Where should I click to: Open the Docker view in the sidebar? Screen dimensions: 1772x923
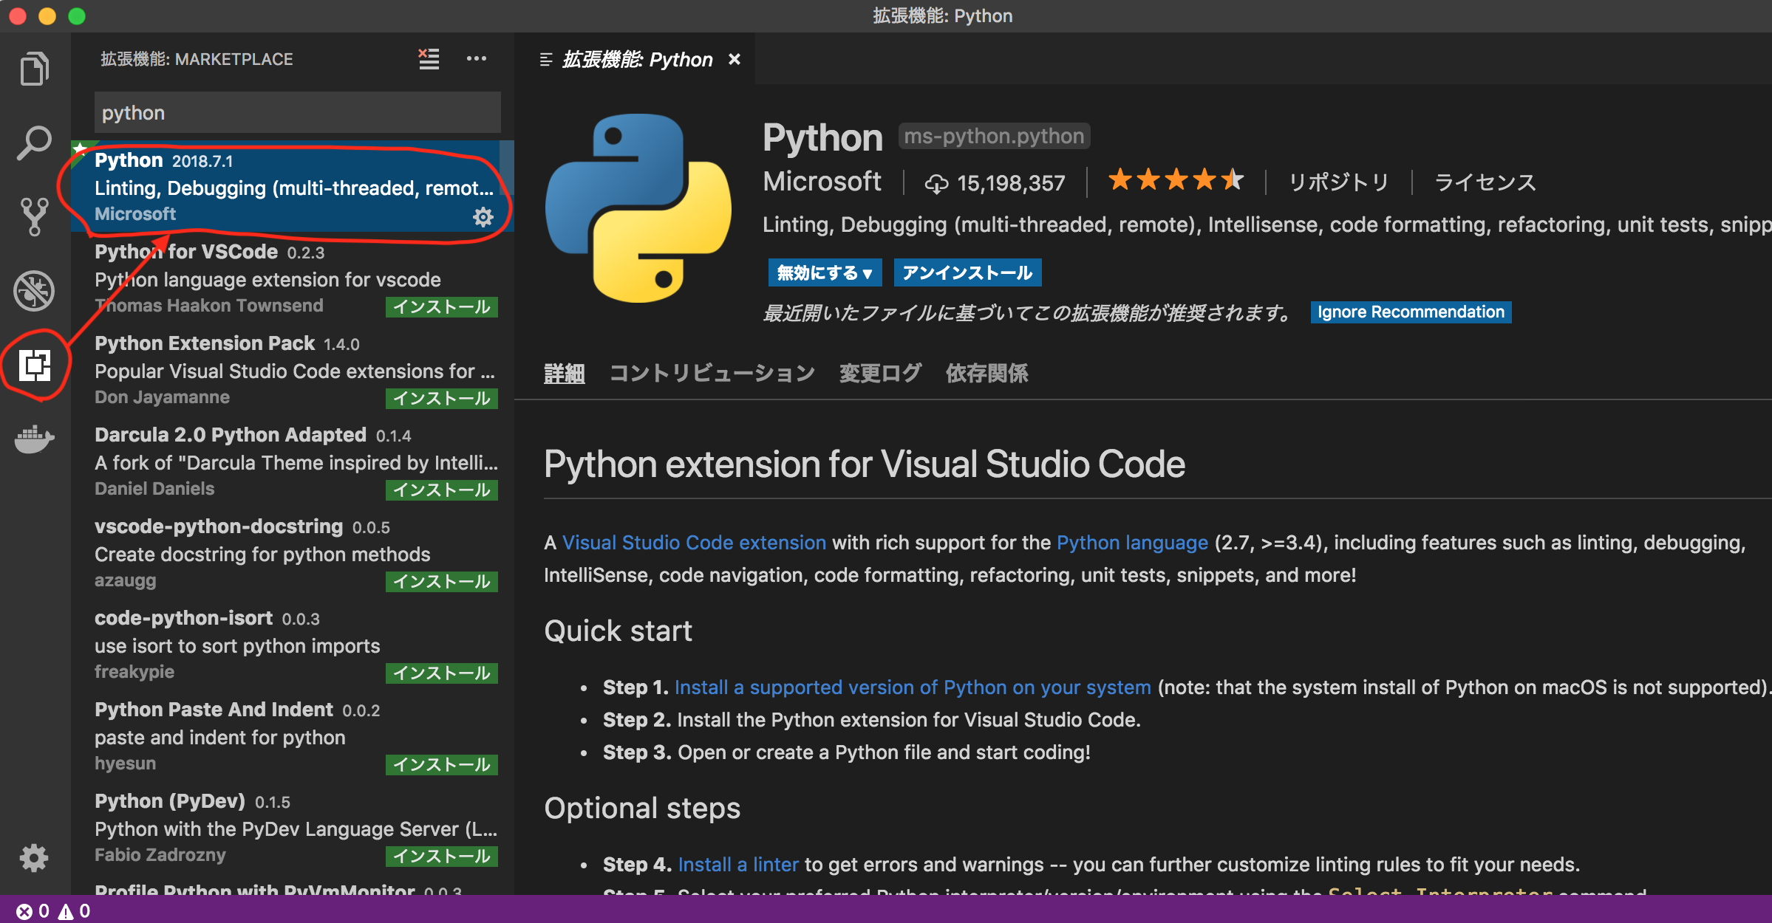pyautogui.click(x=33, y=439)
